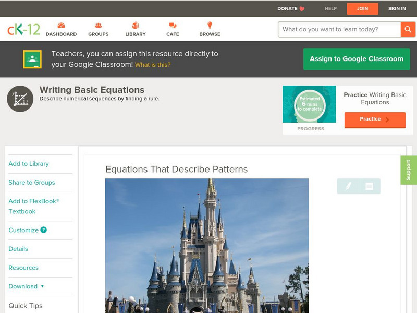Click the orange JOIN button
Screen dimensions: 417x313
pos(362,9)
